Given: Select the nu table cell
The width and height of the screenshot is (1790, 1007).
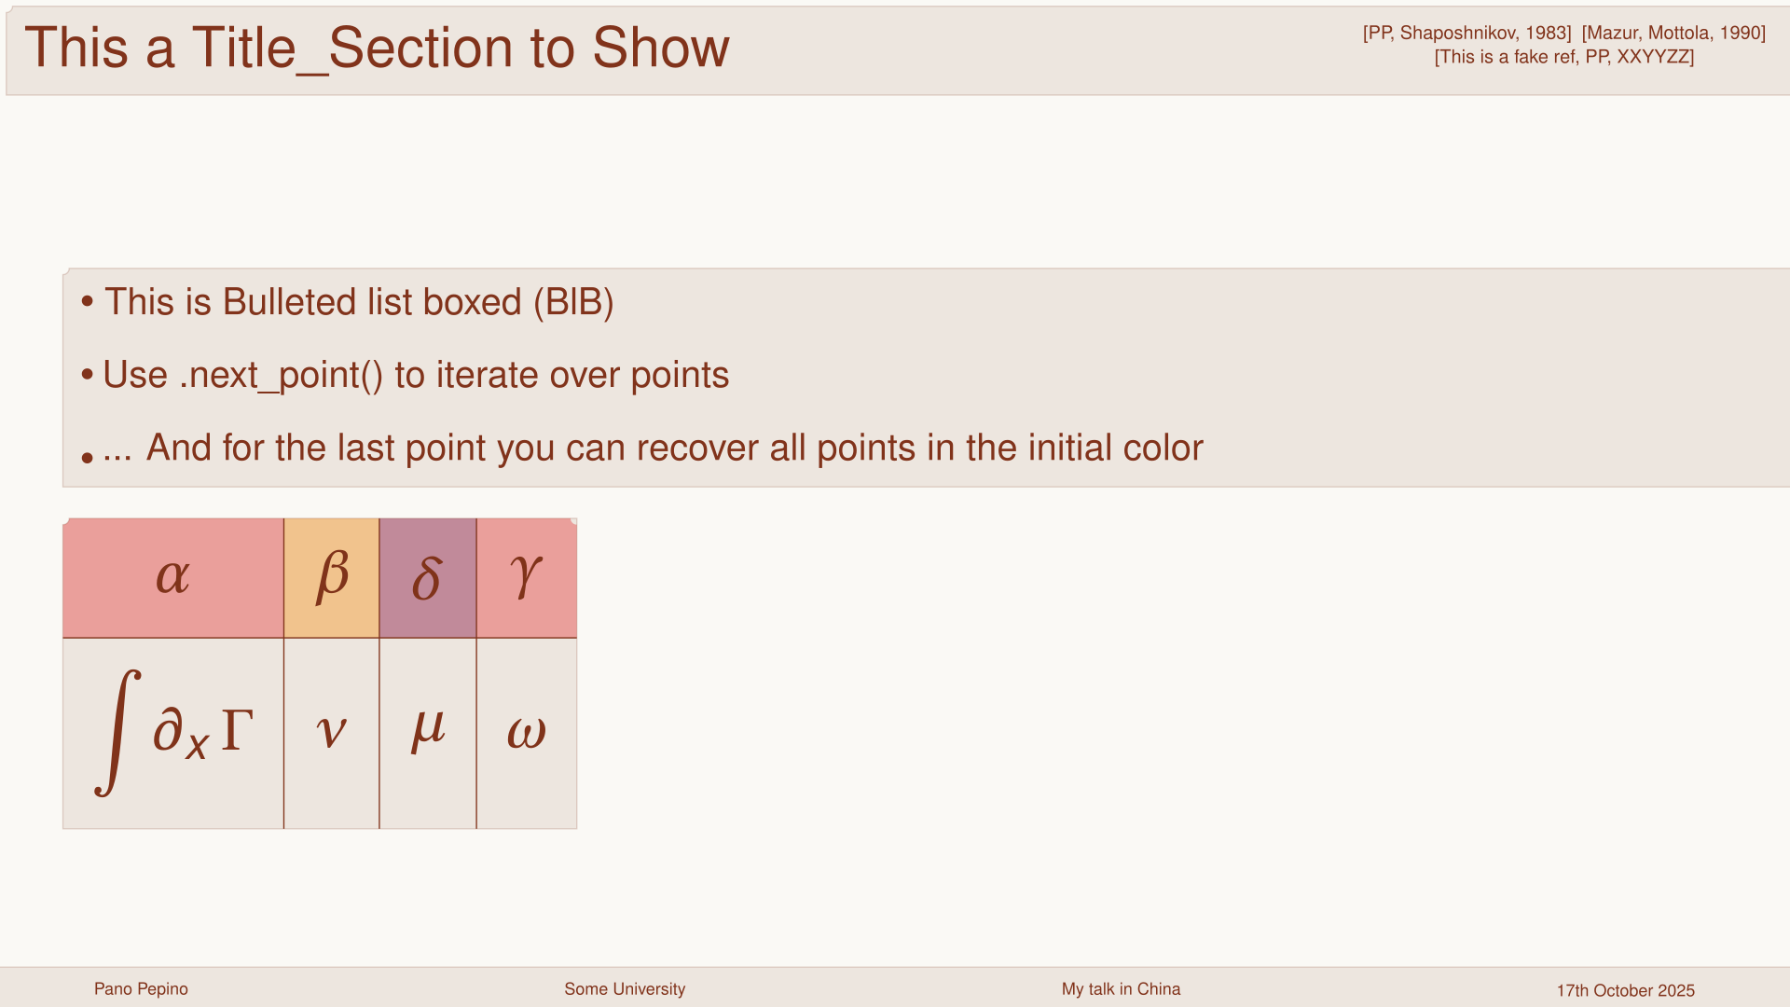Looking at the screenshot, I should point(332,733).
